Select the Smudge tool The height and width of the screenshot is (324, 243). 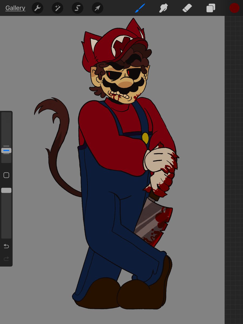[x=164, y=8]
